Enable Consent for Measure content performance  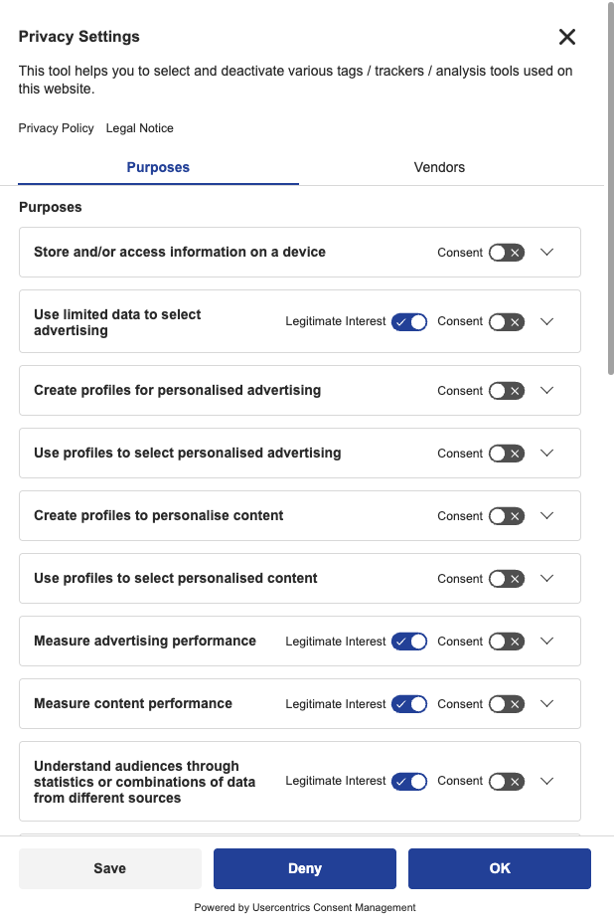pos(507,704)
